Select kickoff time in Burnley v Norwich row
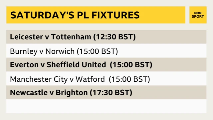213x120 pixels. [x=98, y=51]
